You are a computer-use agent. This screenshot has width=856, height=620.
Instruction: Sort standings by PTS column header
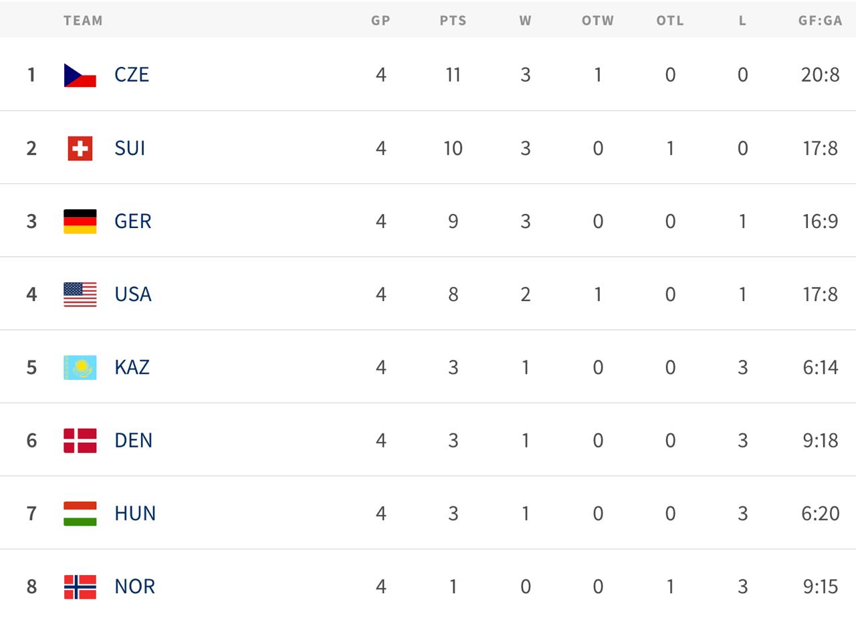tap(453, 21)
